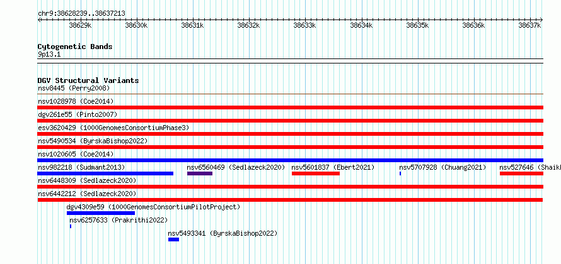Click the red bar under dgv261e55

pos(290,121)
